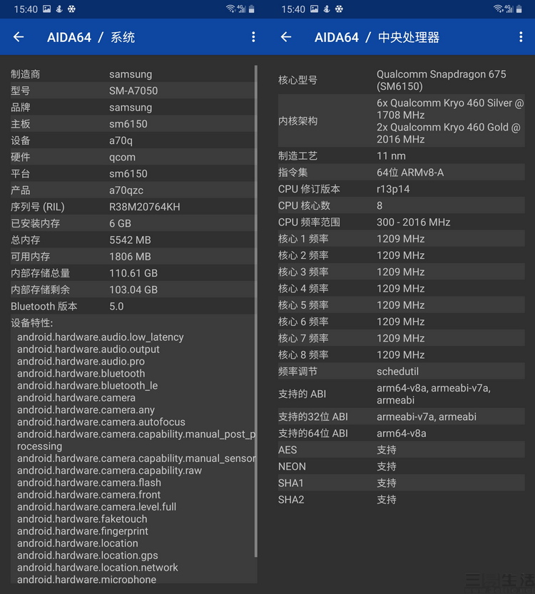Tap Wi-Fi icon in right status bar
The width and height of the screenshot is (535, 594).
(x=498, y=9)
